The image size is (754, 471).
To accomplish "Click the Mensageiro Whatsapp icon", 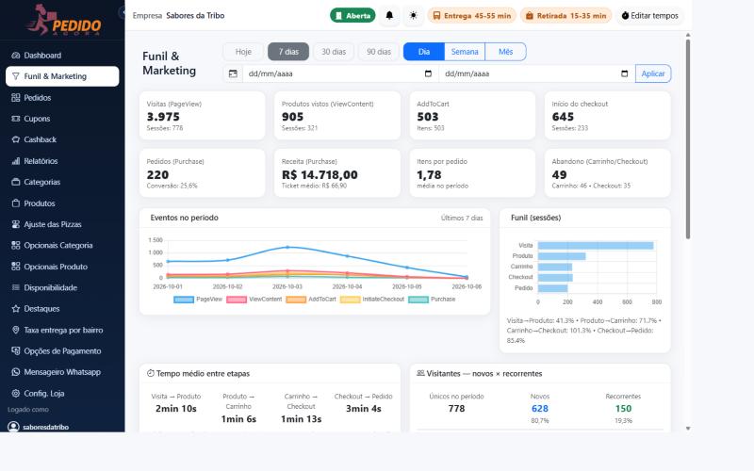I will [16, 372].
